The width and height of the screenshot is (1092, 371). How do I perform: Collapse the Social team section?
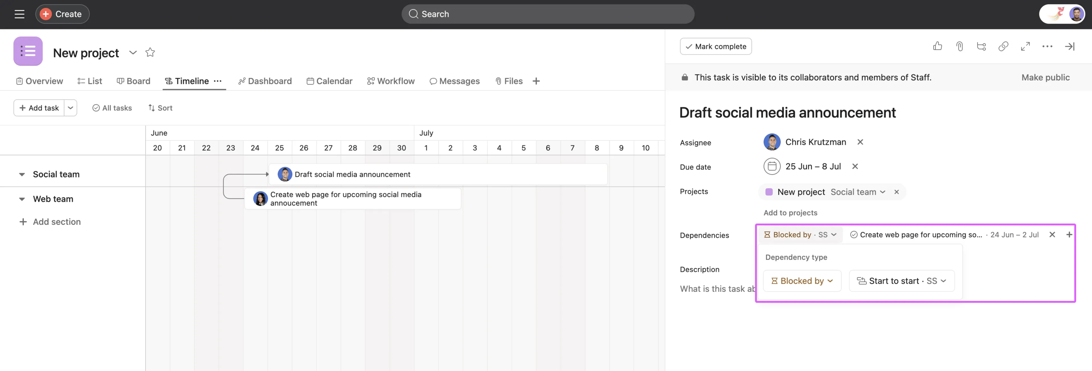(22, 174)
